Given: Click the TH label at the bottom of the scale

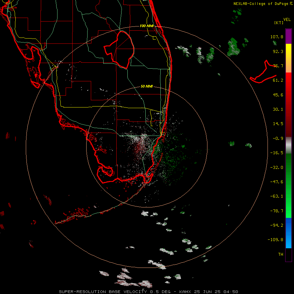Looking at the screenshot, I should click(281, 254).
